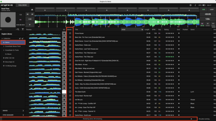
Task: Expand the Crossfader Music Pack folder
Action: pyautogui.click(x=4, y=46)
